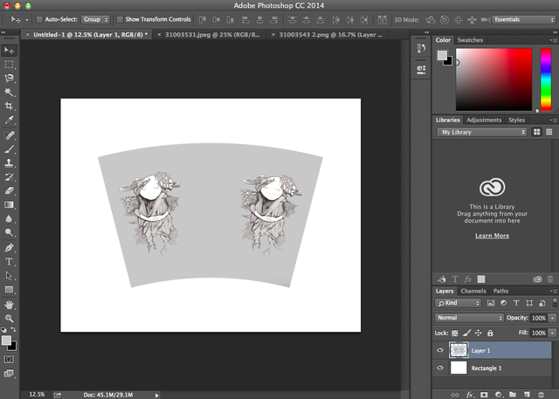
Task: Toggle lock position
Action: point(478,334)
